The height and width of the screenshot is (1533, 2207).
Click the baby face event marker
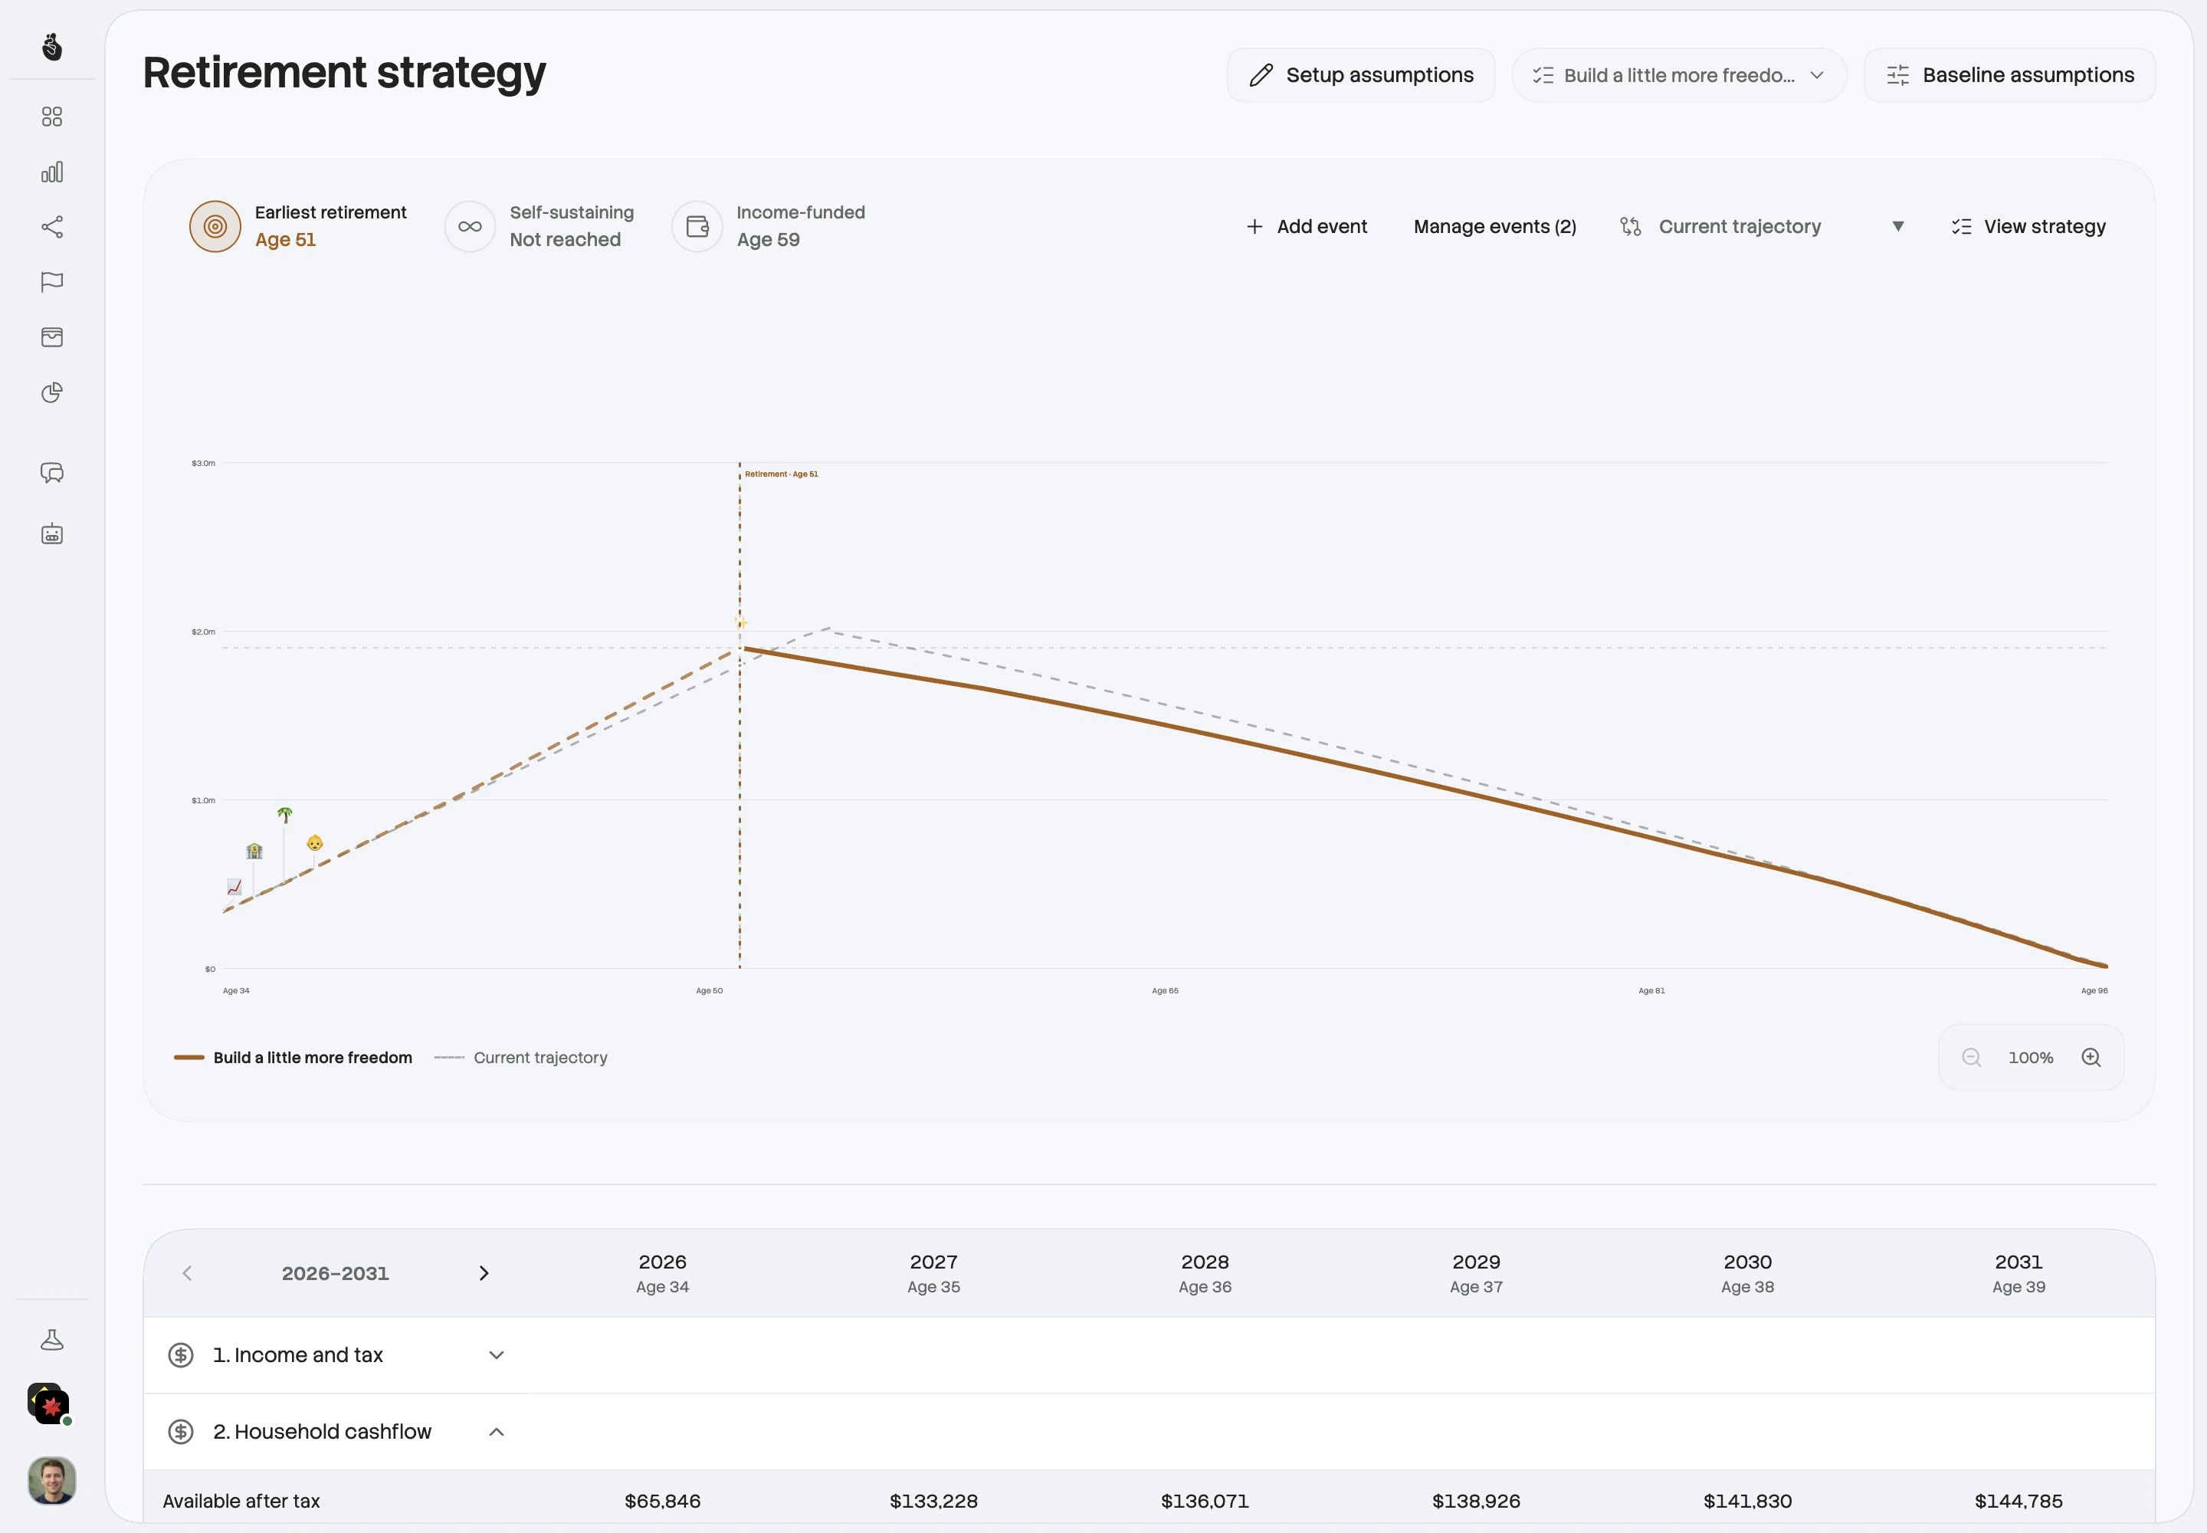pyautogui.click(x=315, y=843)
